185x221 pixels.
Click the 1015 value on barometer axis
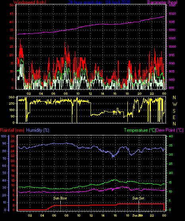172,22
